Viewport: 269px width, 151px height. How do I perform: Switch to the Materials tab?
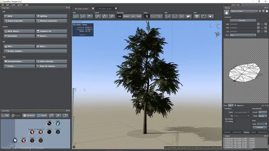(227, 132)
